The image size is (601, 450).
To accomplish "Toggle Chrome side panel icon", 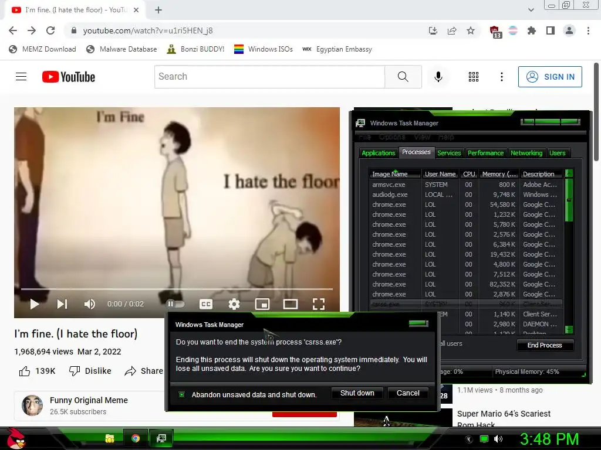I will (551, 30).
